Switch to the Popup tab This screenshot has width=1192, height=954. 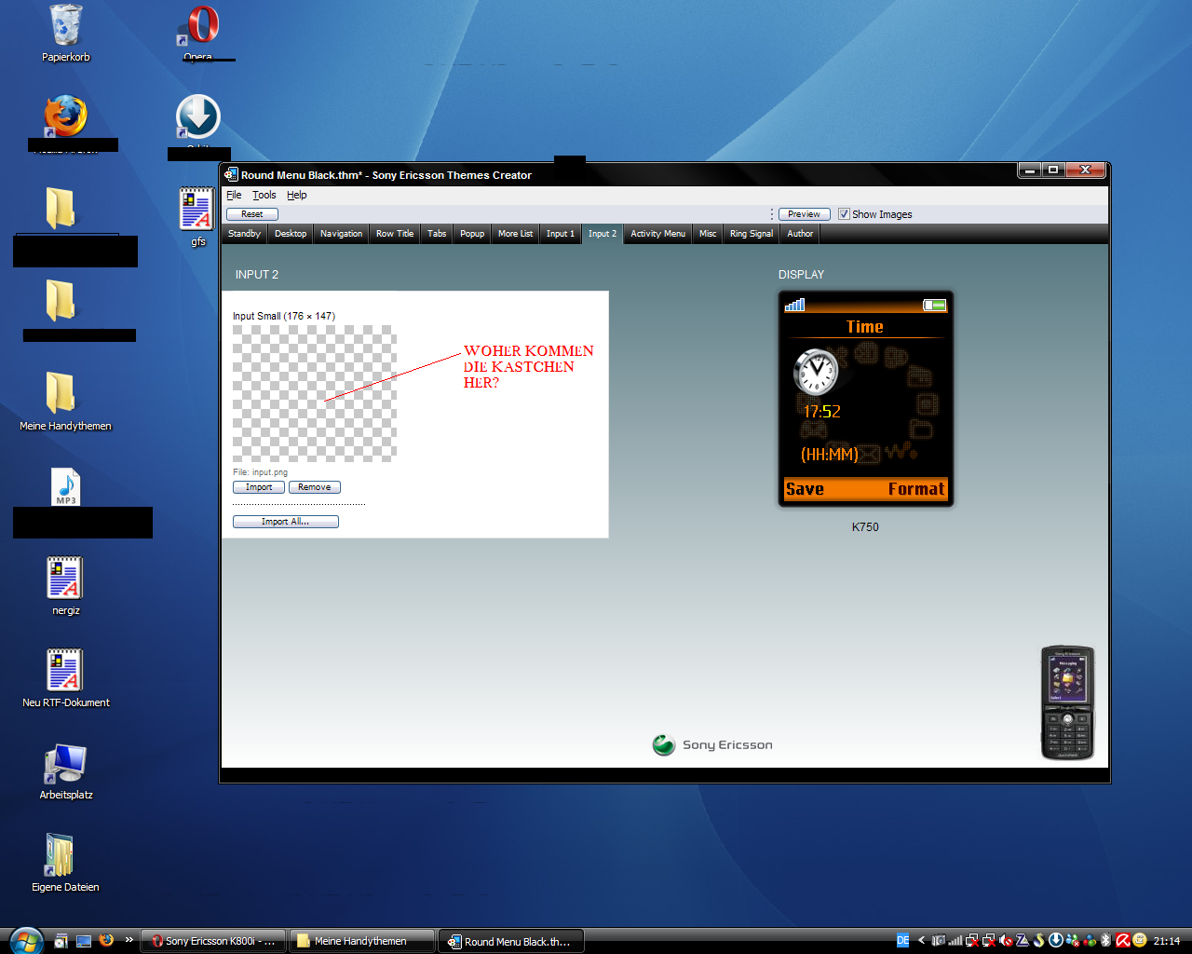[472, 234]
